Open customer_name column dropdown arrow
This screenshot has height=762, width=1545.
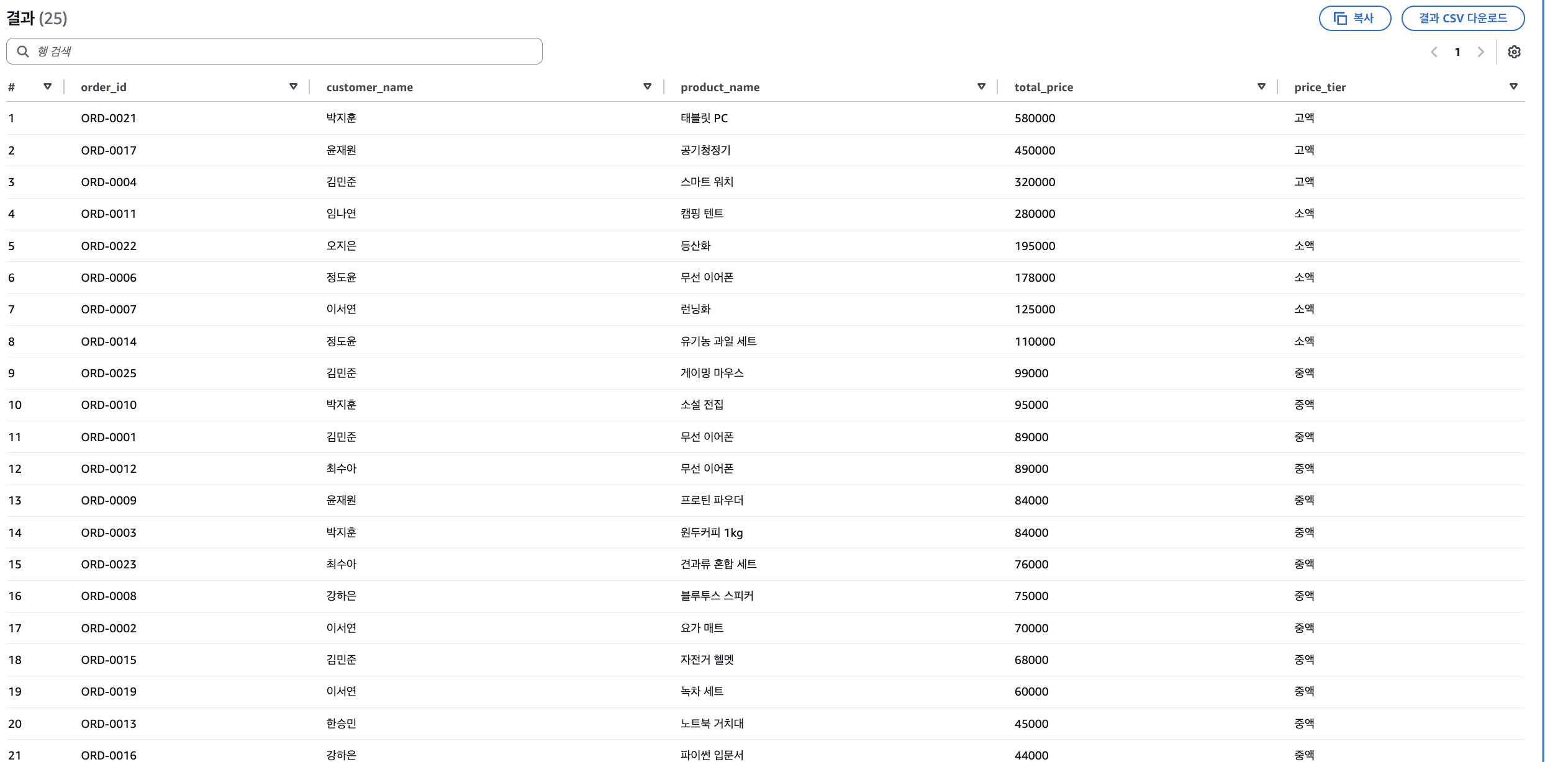pos(647,87)
